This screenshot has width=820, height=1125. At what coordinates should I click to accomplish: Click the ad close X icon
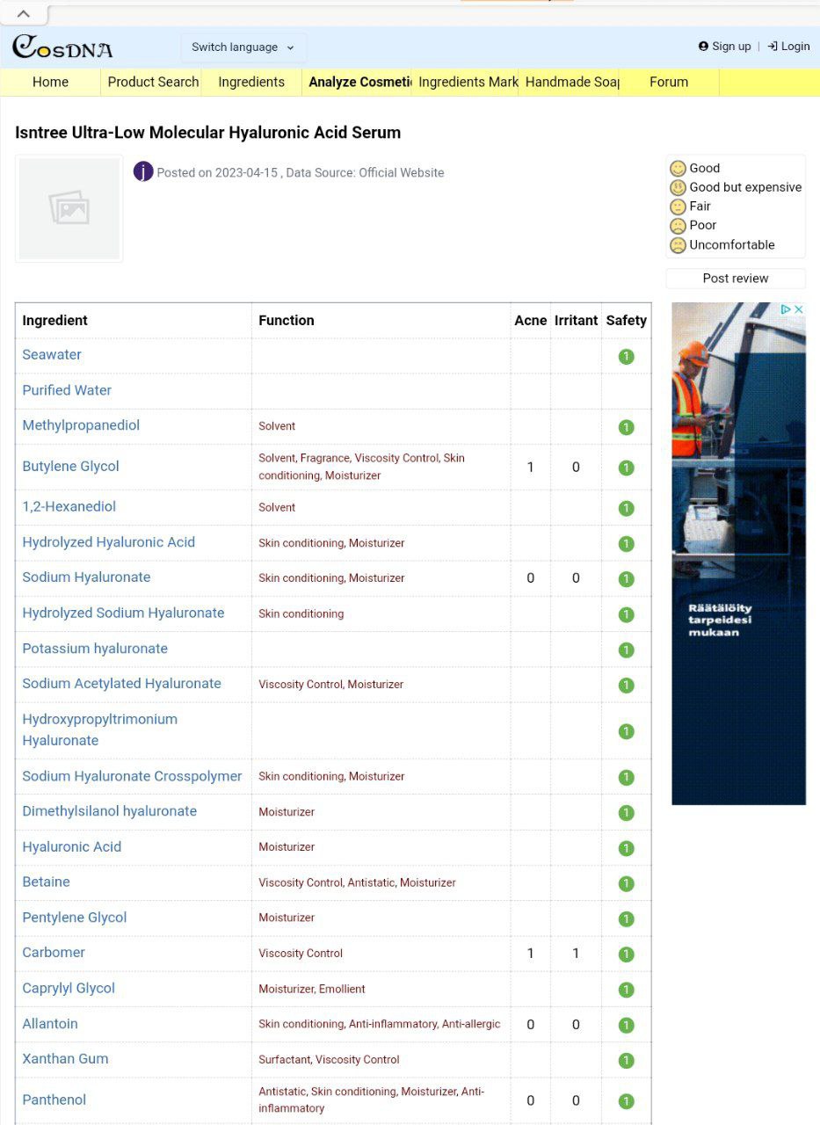tap(799, 309)
